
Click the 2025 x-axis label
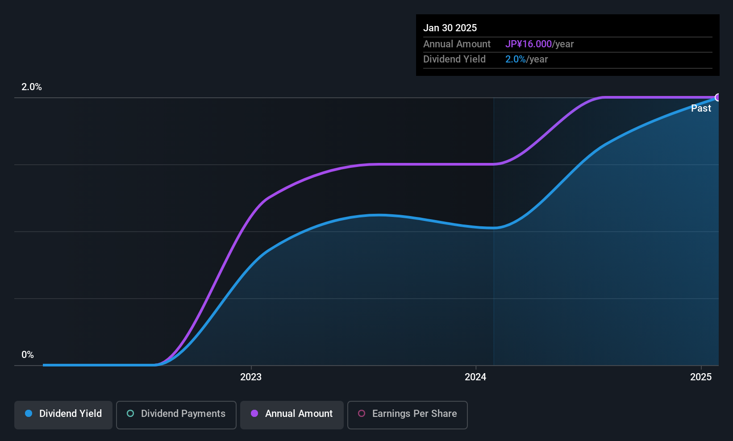tap(701, 377)
